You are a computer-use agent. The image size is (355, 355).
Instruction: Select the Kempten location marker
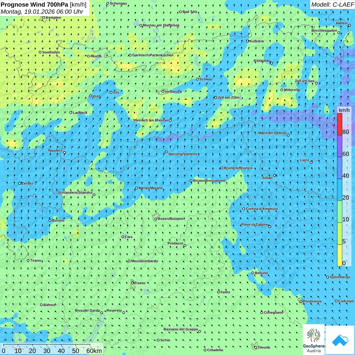(44, 17)
